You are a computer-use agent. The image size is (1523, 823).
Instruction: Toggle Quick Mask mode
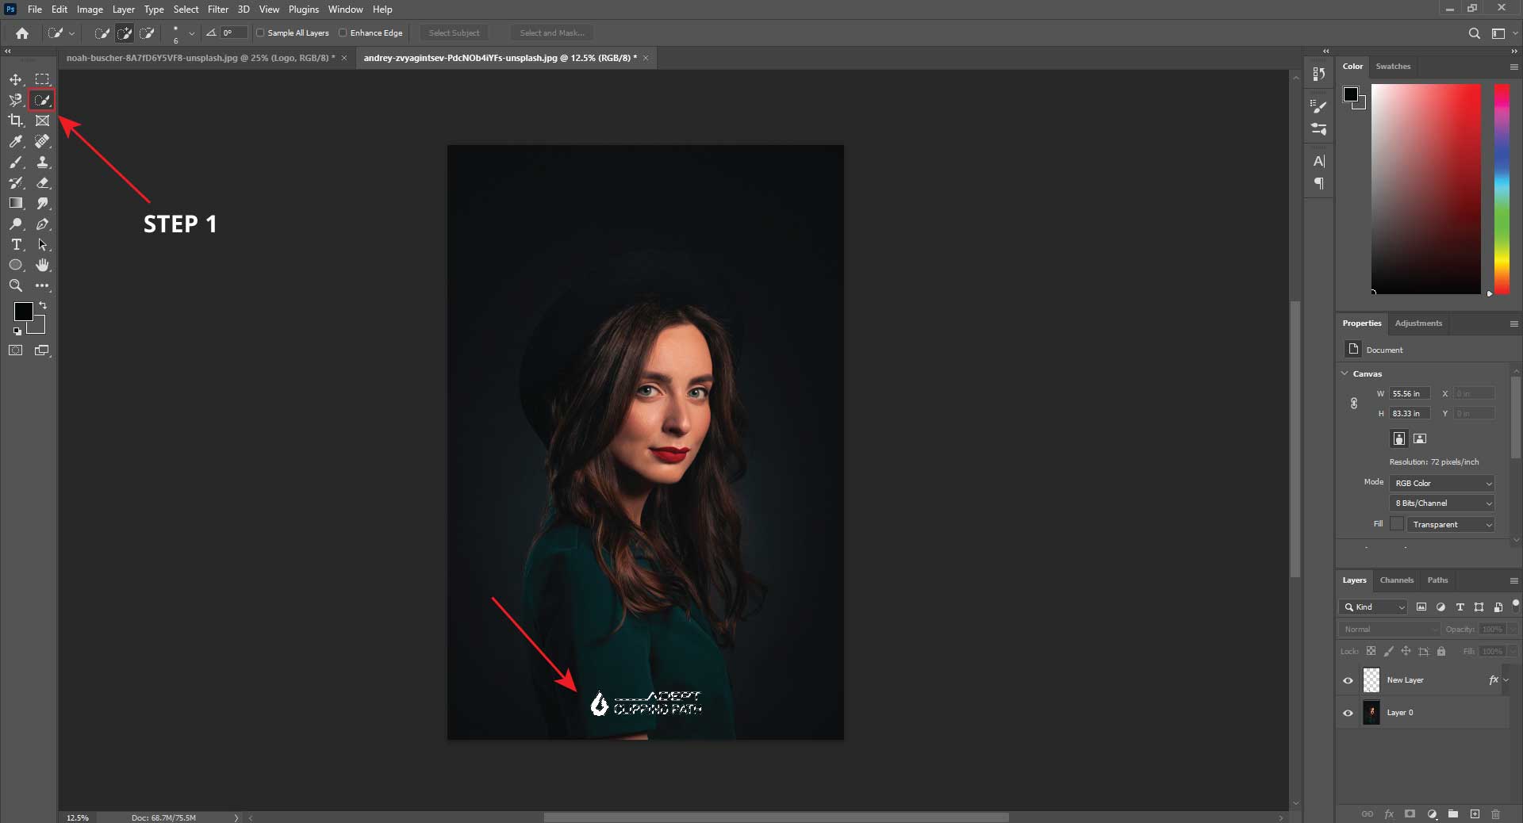coord(16,350)
